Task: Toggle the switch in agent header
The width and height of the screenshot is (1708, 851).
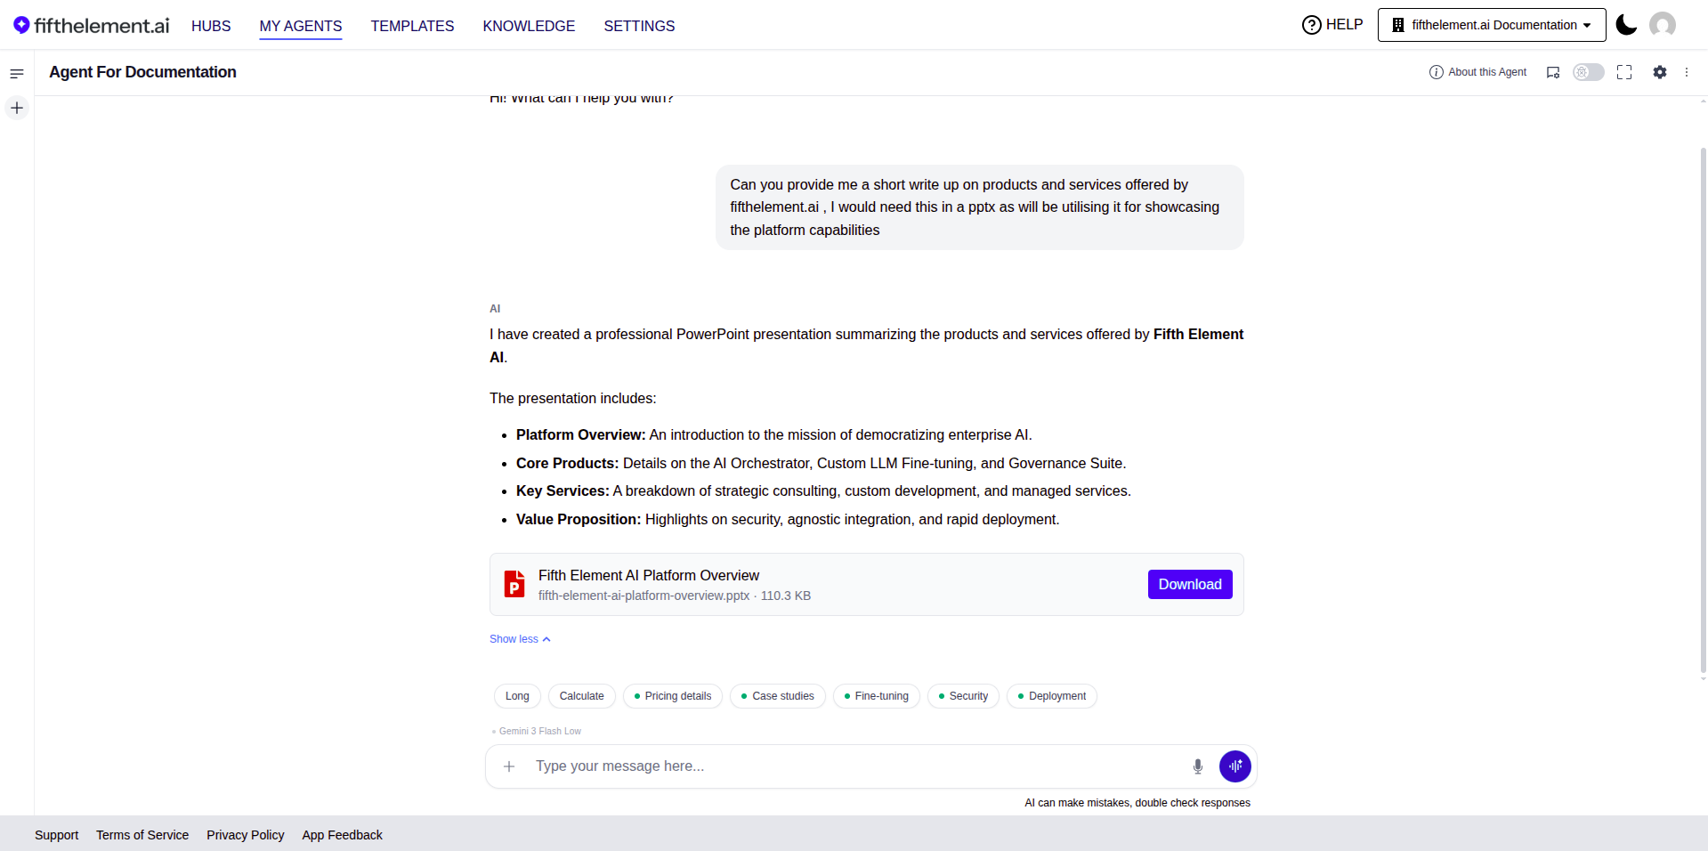Action: coord(1588,72)
